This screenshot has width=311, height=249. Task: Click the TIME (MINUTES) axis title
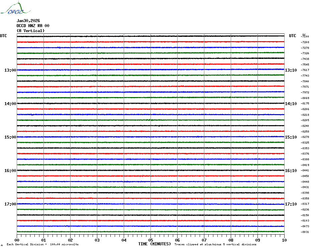tap(154, 244)
